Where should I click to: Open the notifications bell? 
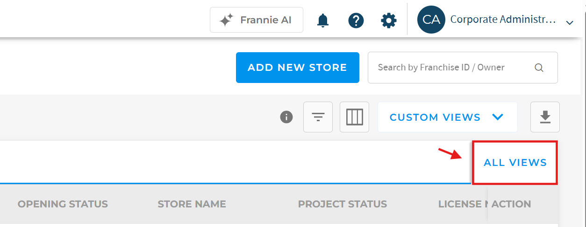323,21
